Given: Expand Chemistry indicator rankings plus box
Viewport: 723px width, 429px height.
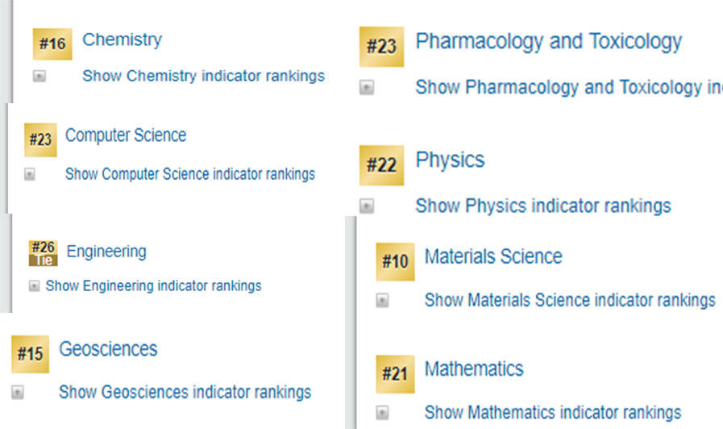Looking at the screenshot, I should pyautogui.click(x=39, y=77).
